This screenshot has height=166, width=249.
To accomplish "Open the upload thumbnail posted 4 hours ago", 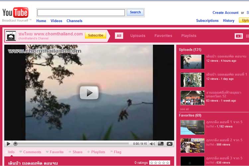I will coord(192,62).
